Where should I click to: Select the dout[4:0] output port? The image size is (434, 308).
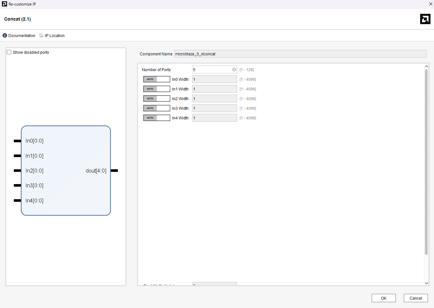click(x=114, y=171)
